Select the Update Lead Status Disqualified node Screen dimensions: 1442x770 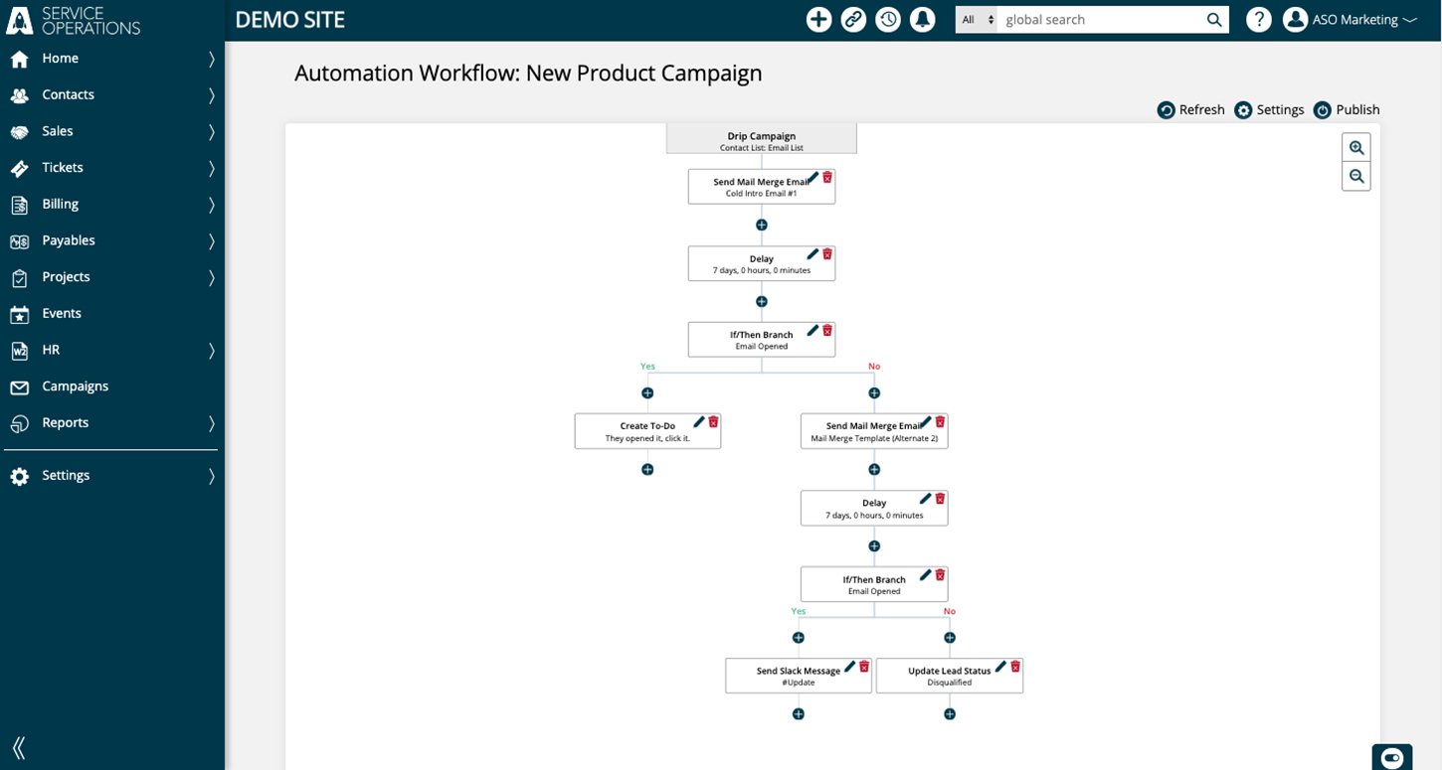950,676
